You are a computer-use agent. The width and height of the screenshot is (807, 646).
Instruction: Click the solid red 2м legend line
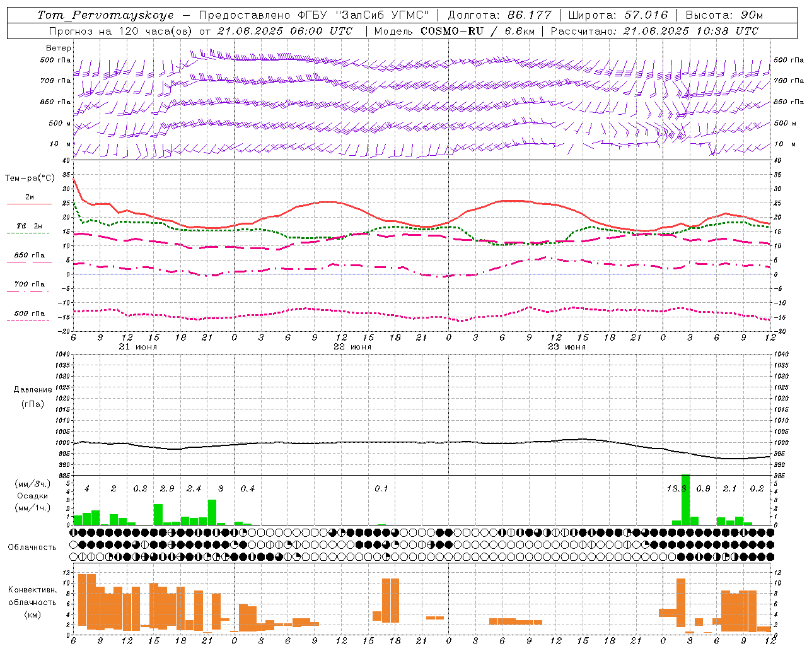click(29, 204)
